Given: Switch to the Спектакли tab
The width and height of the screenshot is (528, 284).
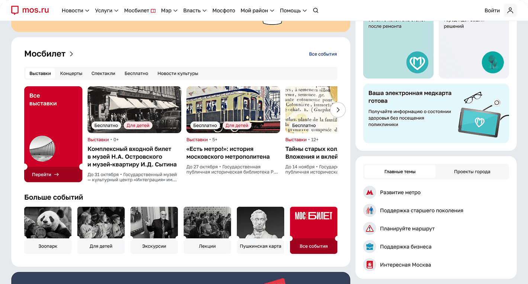Looking at the screenshot, I should click(x=103, y=73).
